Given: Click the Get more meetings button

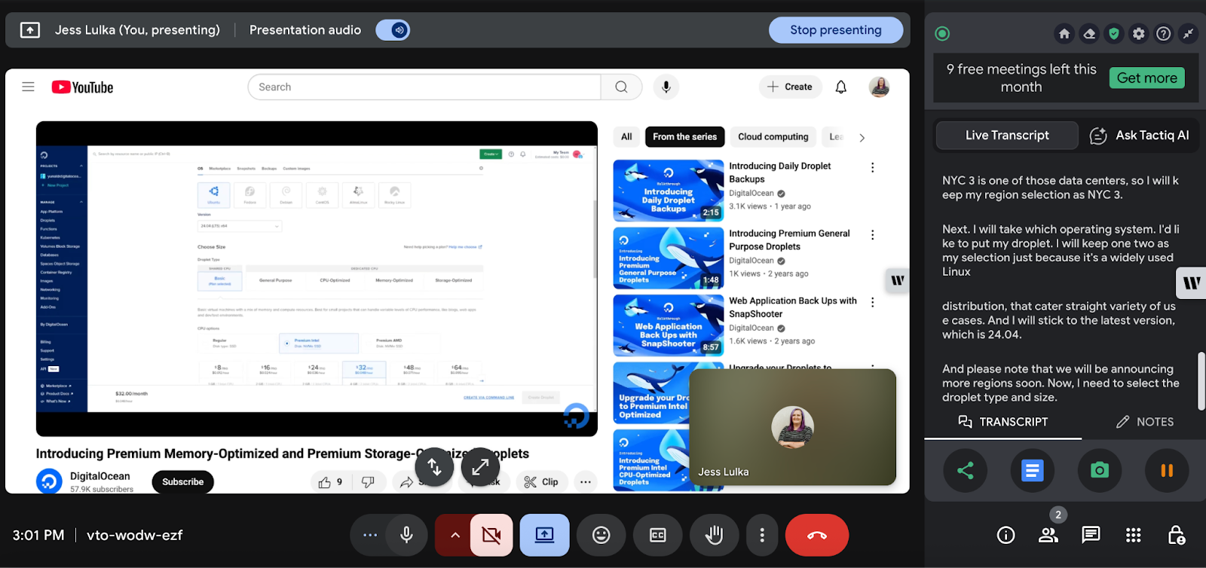Looking at the screenshot, I should (1146, 78).
